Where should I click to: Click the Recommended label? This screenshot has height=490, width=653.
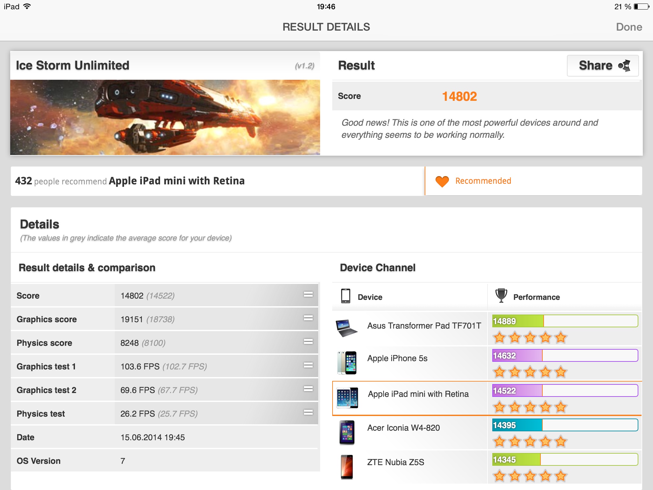tap(483, 181)
